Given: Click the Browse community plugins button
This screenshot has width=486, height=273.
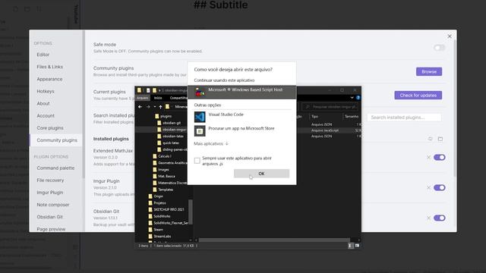Looking at the screenshot, I should 429,71.
